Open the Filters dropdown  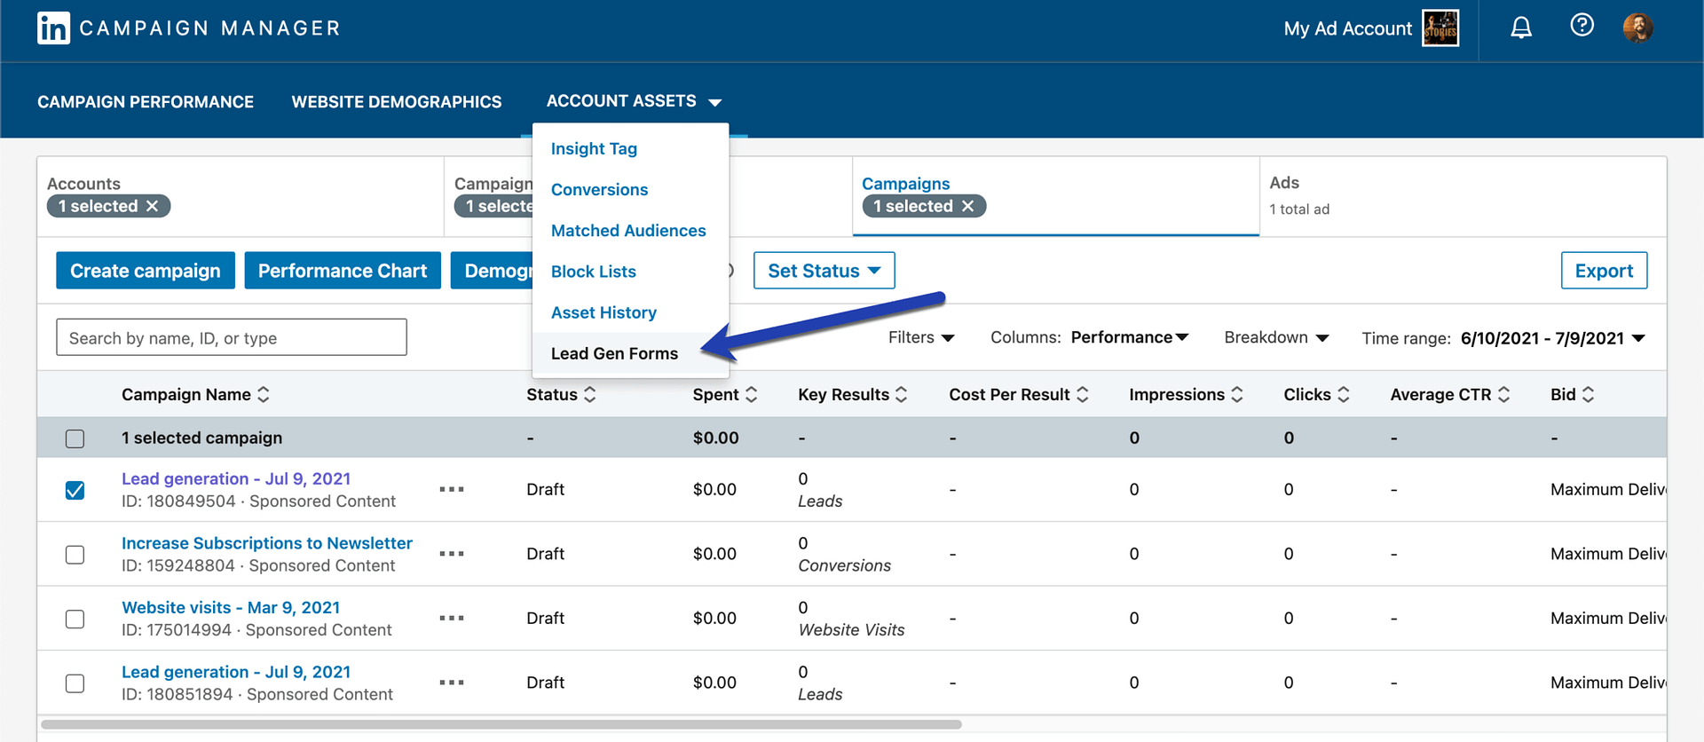pos(921,337)
